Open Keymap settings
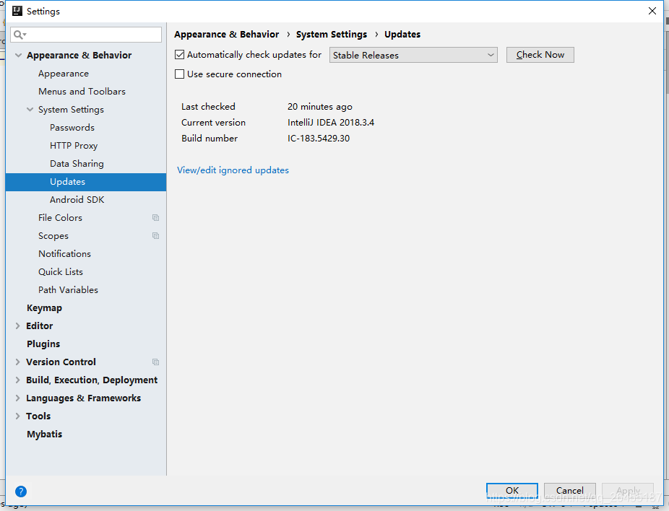 coord(44,308)
